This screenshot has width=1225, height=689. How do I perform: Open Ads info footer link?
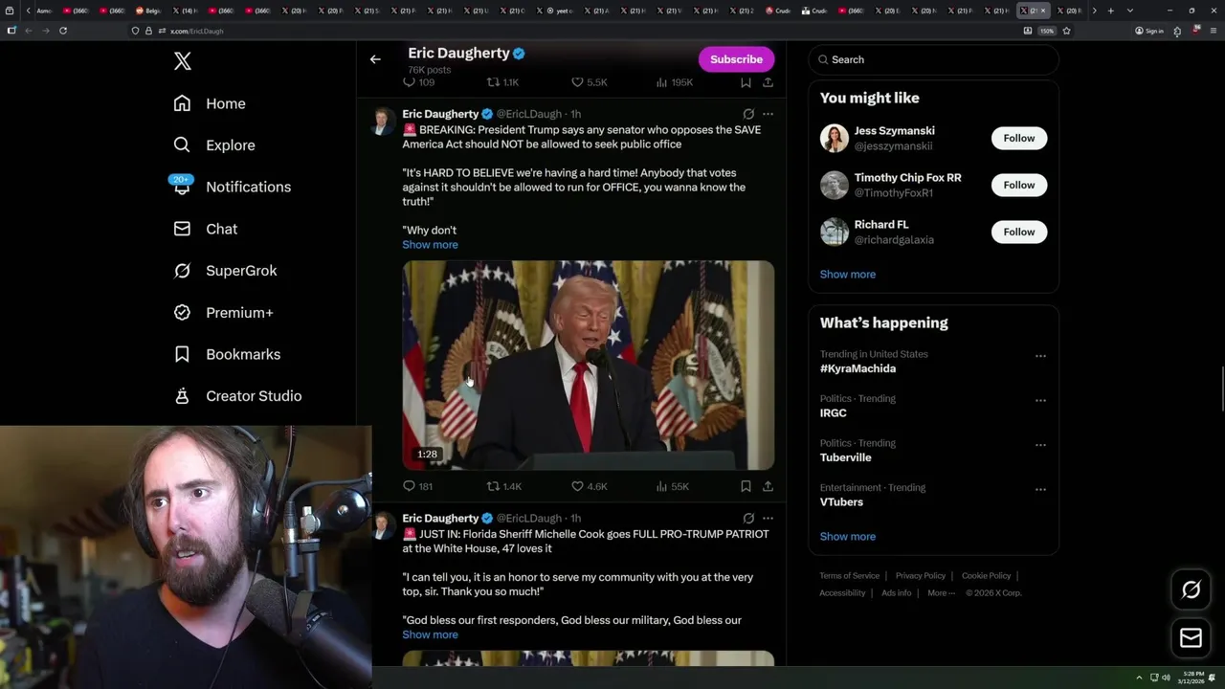897,592
